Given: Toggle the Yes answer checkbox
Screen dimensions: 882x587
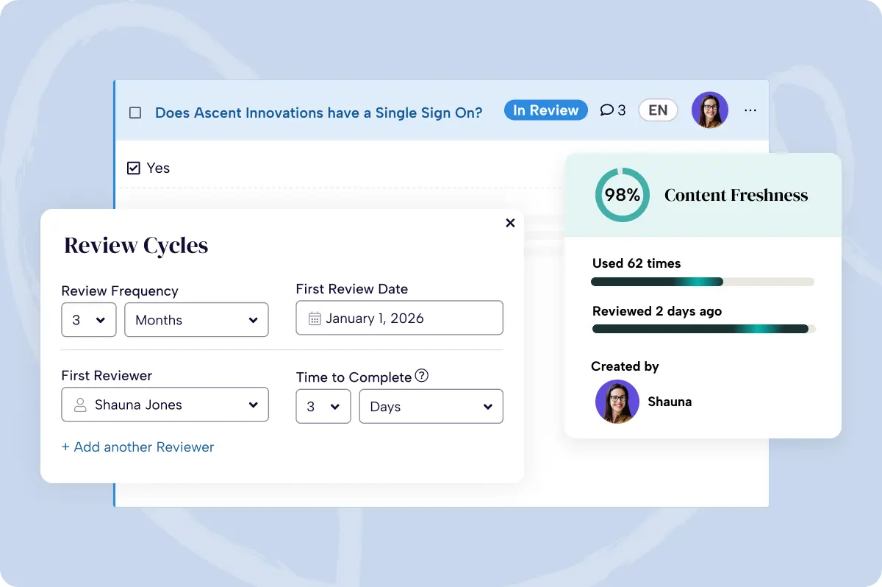Looking at the screenshot, I should pyautogui.click(x=134, y=168).
